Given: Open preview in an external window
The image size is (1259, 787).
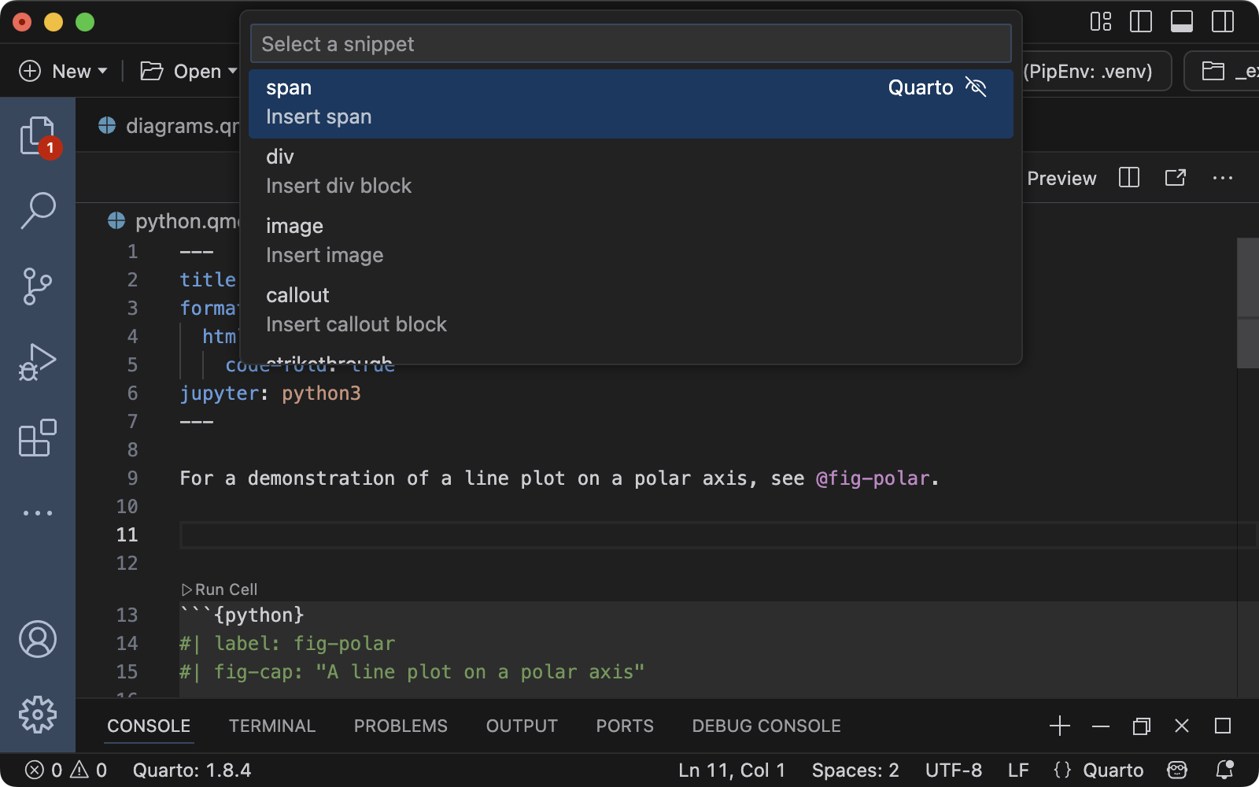Looking at the screenshot, I should (1175, 178).
